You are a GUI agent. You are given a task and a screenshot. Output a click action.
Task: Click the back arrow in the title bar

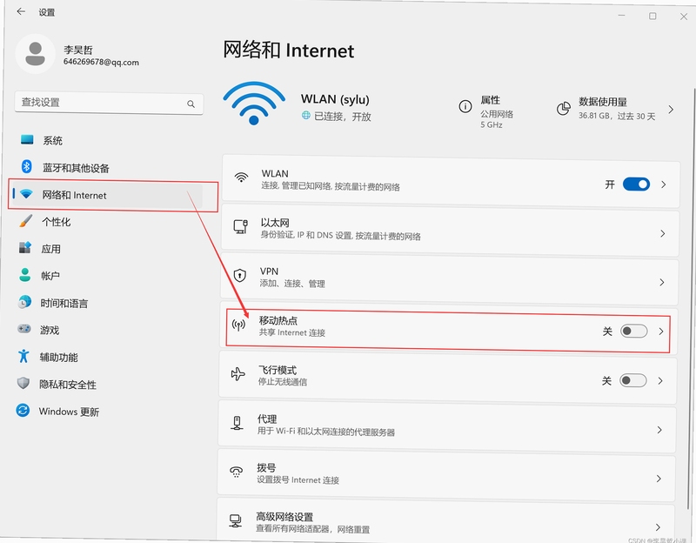pos(20,11)
